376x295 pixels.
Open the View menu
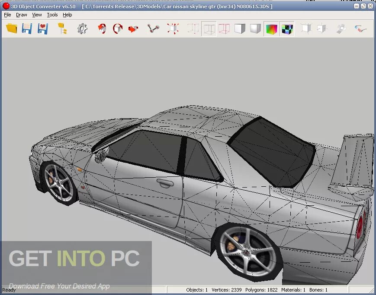(37, 15)
